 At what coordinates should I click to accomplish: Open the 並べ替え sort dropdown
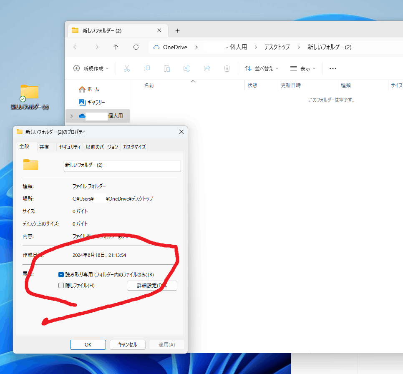coord(262,68)
